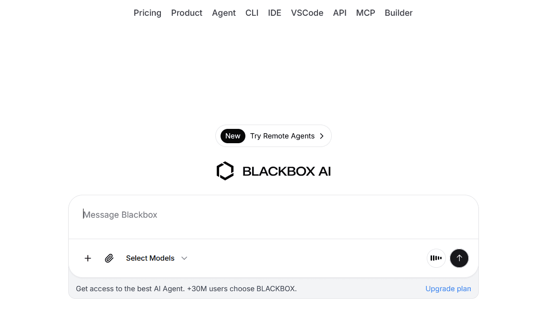Select the API link in the header
Screen dimensions: 549x316
[x=339, y=13]
